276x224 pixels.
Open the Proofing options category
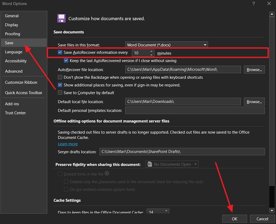(13, 34)
